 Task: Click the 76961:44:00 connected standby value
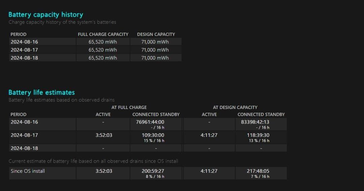tap(148, 122)
